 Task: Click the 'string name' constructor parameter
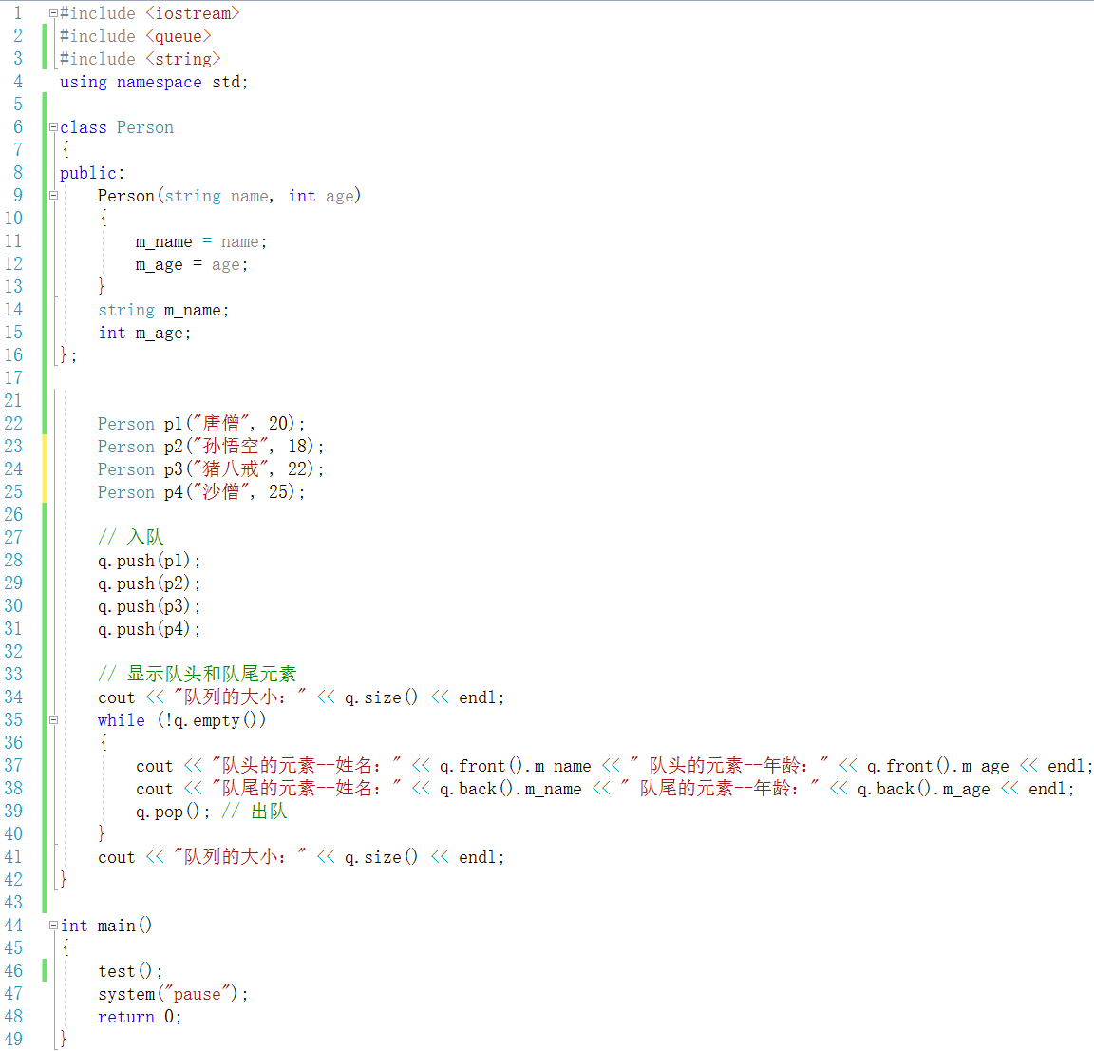coord(217,197)
